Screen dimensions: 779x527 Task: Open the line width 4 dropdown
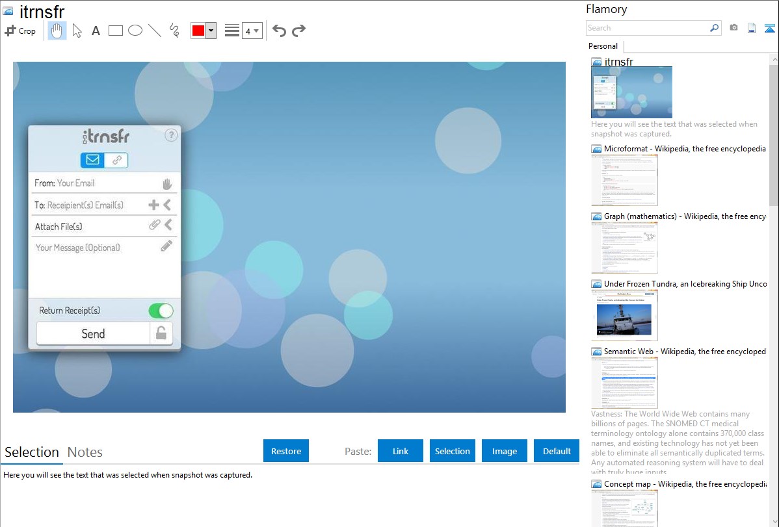click(x=252, y=31)
